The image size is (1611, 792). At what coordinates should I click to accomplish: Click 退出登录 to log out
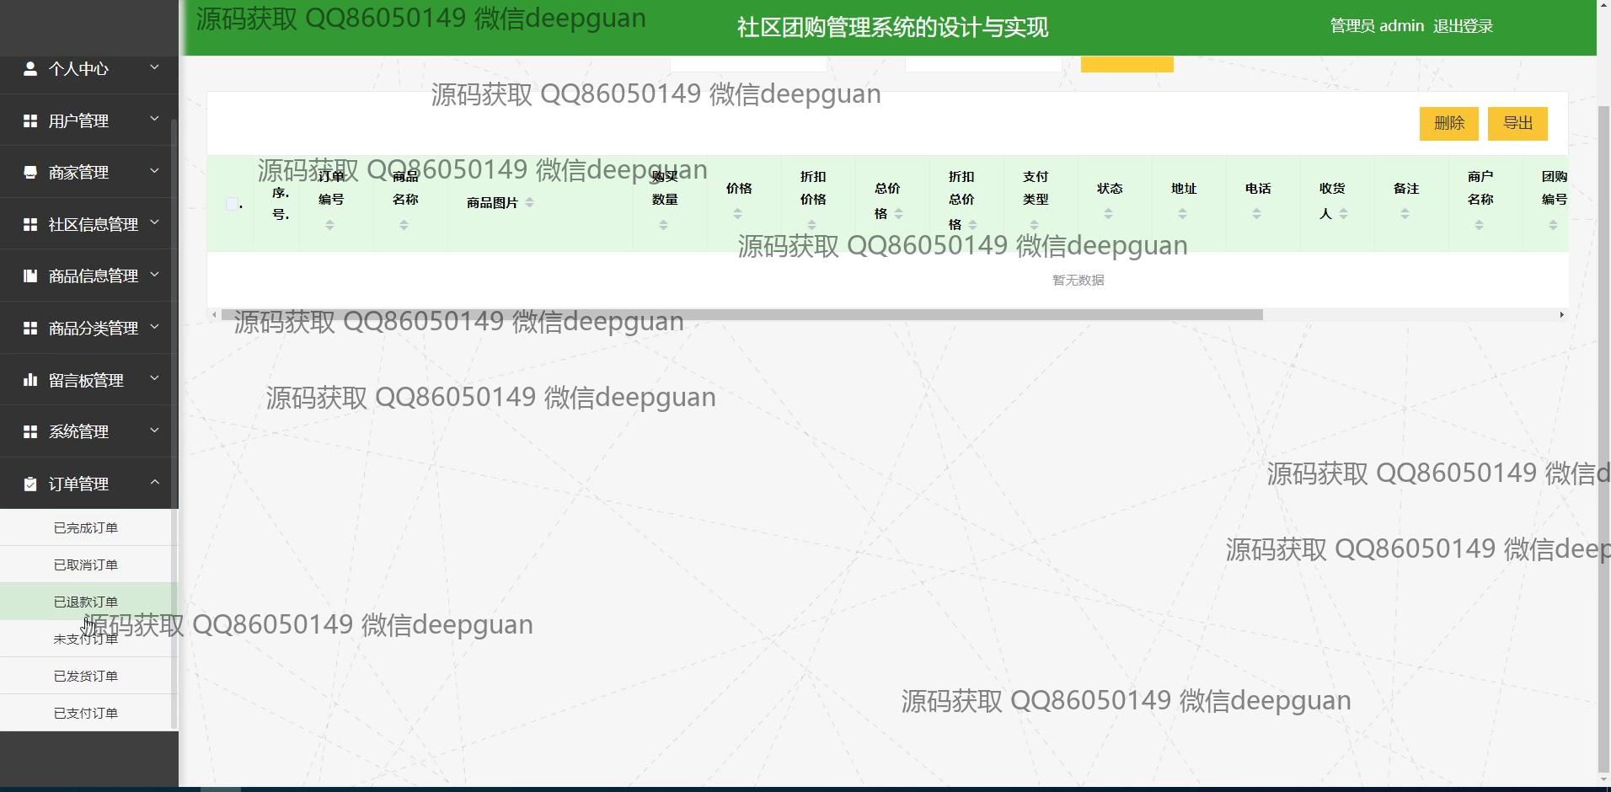pyautogui.click(x=1463, y=26)
